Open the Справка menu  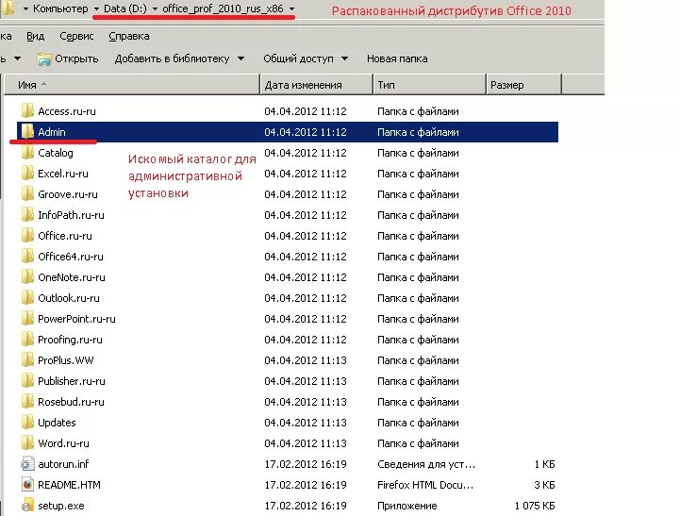[129, 37]
